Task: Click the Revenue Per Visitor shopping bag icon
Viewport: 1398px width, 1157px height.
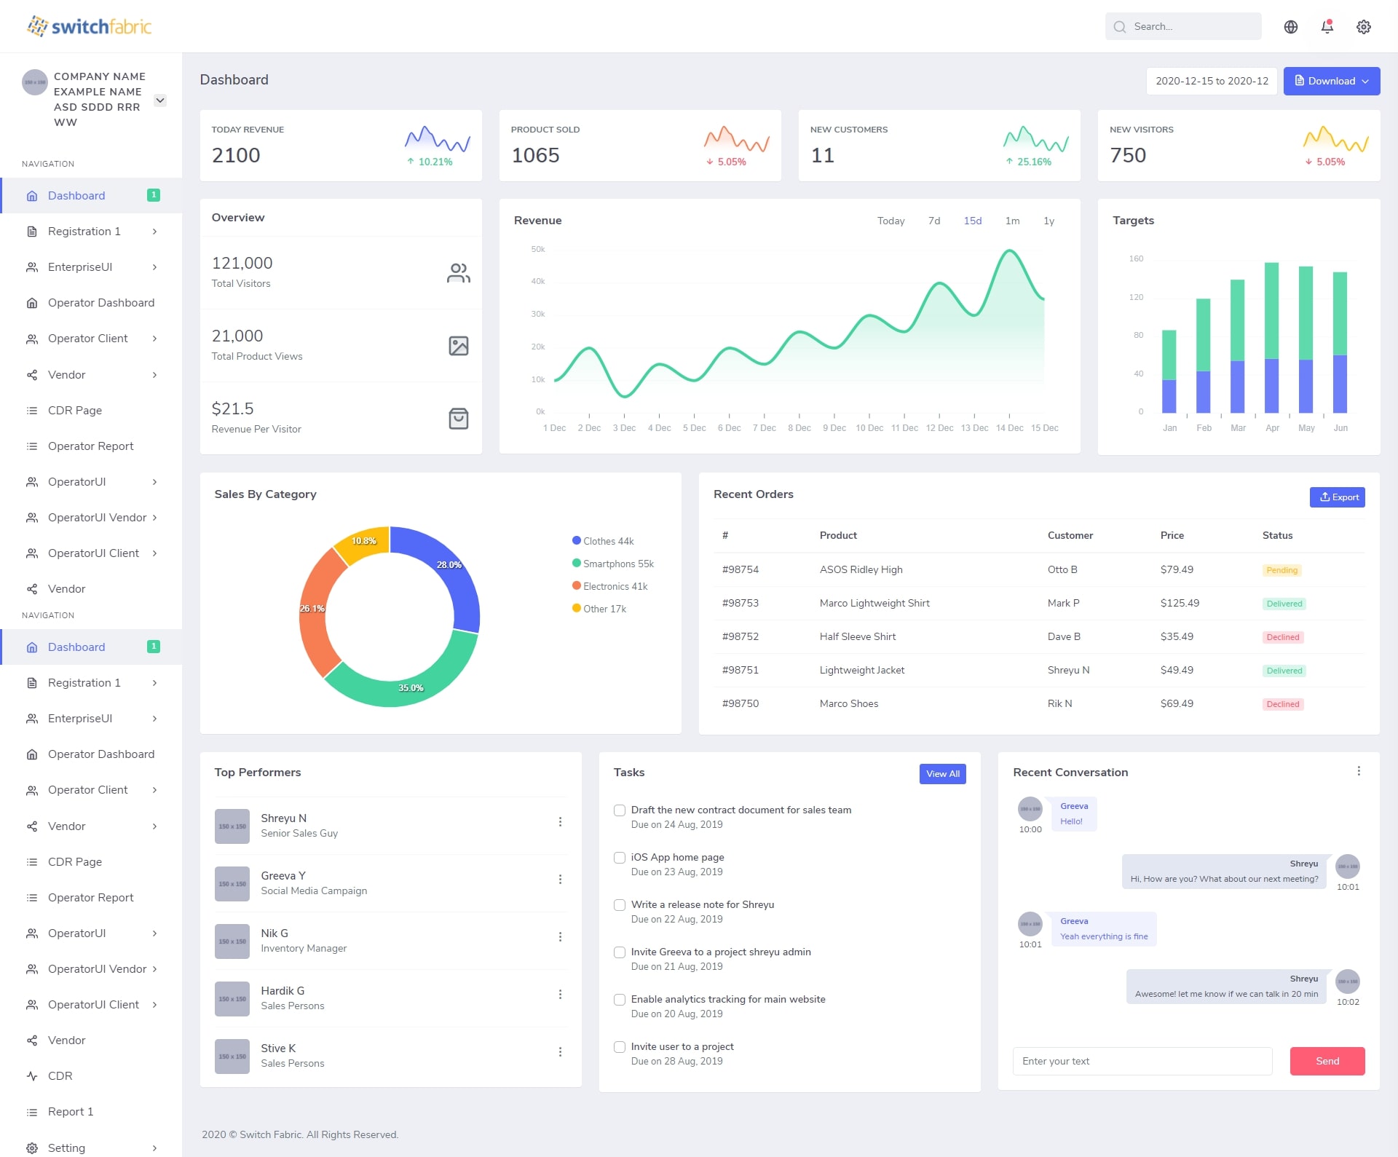Action: coord(458,419)
